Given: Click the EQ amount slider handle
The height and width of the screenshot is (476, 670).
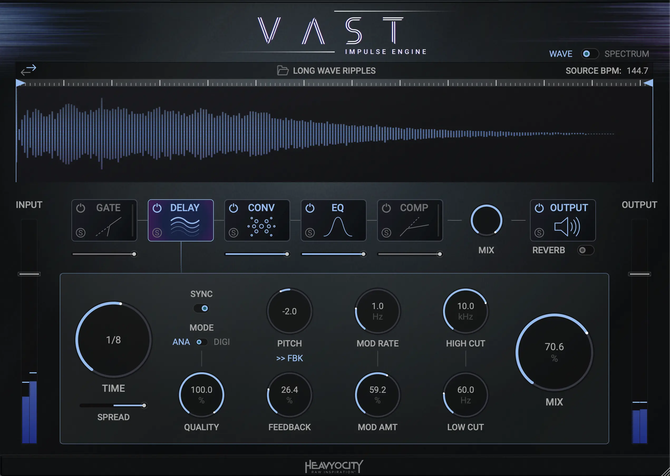Looking at the screenshot, I should click(363, 254).
